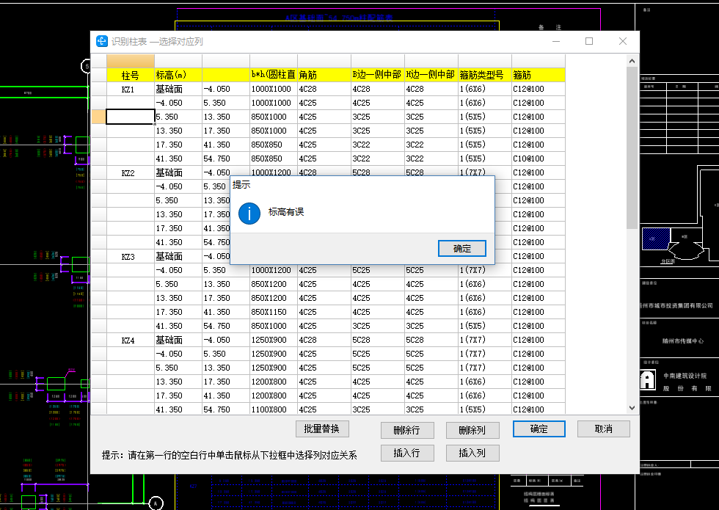The image size is (719, 510).
Task: Open the blank dropdown cell above the 角筋 header
Action: coord(324,61)
